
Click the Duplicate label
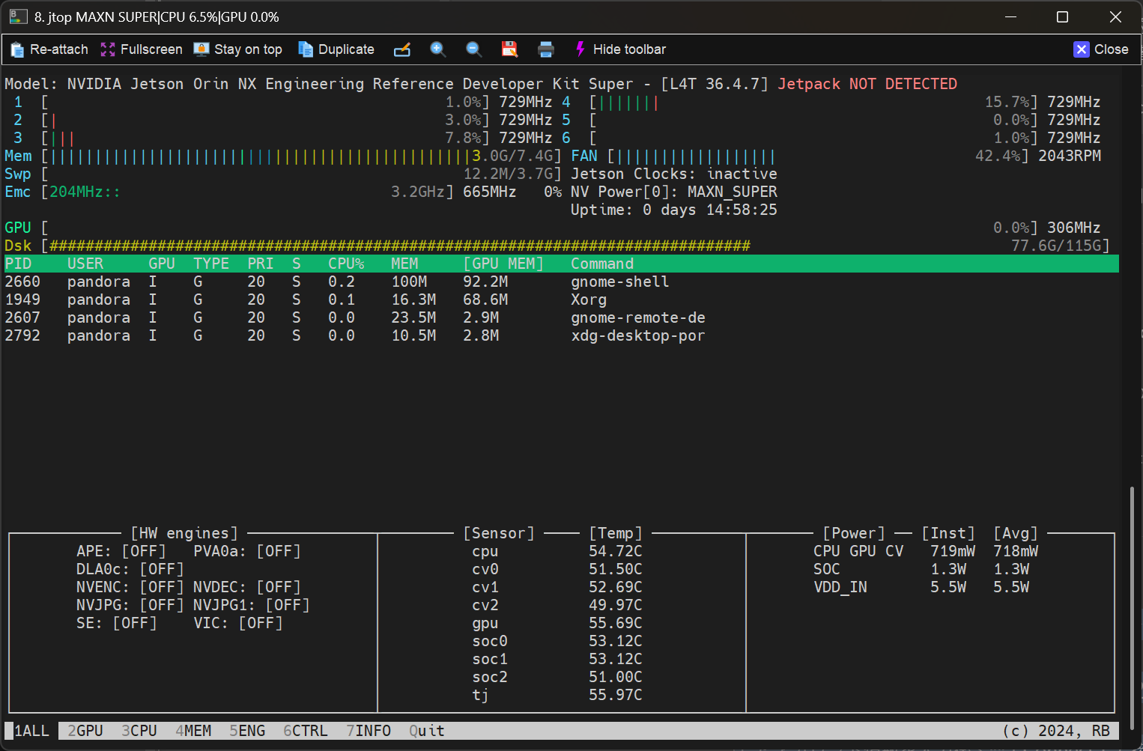tap(346, 49)
